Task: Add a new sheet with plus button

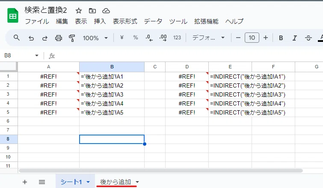Action: click(25, 182)
